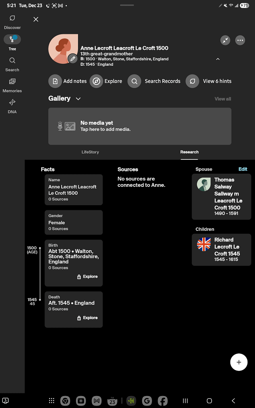This screenshot has height=408, width=255.
Task: Tap View 6 hints button
Action: coord(209,81)
